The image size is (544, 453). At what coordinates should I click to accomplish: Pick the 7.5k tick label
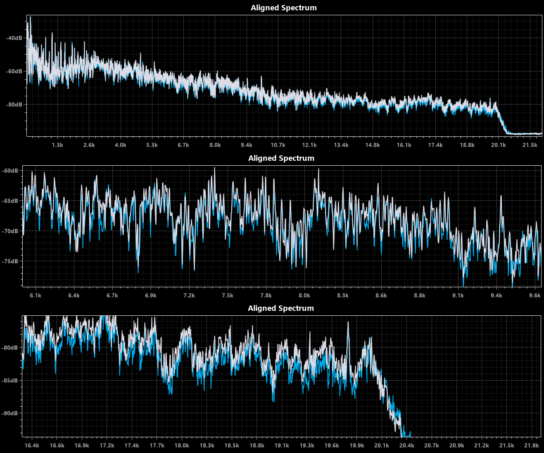coord(228,296)
